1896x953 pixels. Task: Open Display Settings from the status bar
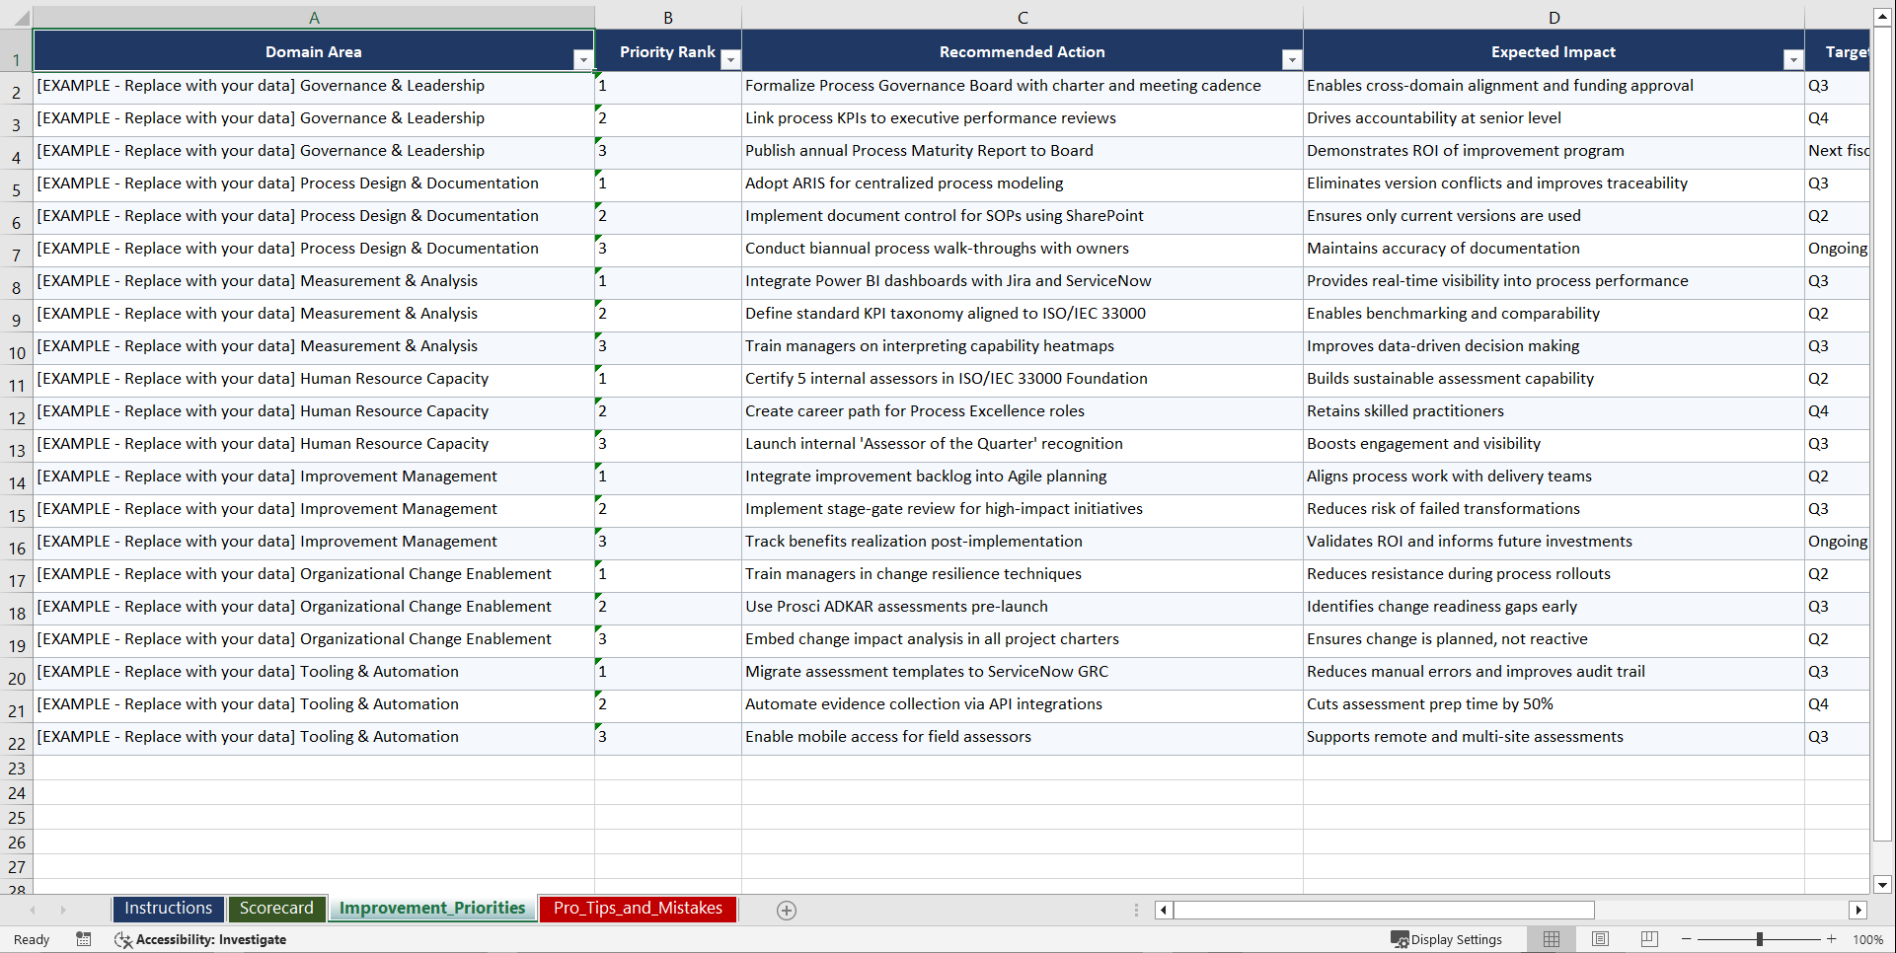[1447, 939]
